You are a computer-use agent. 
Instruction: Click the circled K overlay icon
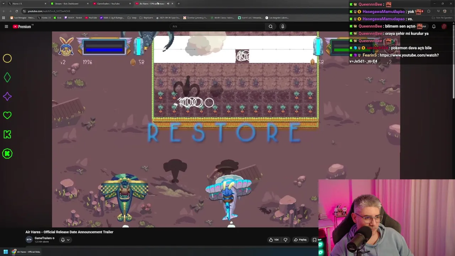[7, 154]
